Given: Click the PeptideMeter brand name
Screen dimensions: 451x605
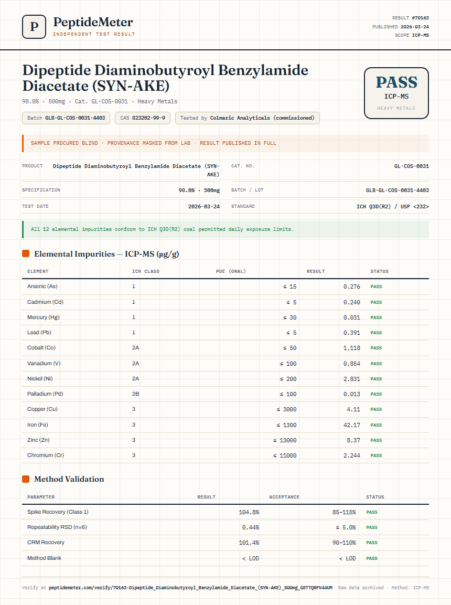Looking at the screenshot, I should [93, 22].
